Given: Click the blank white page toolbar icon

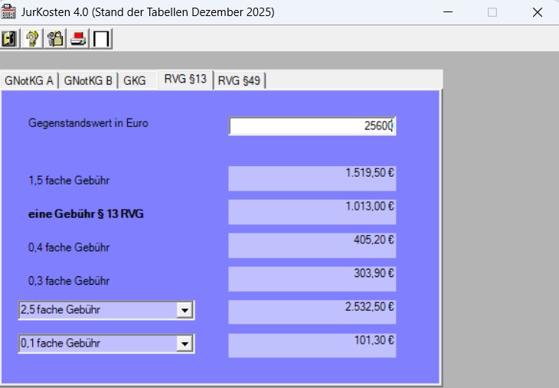Looking at the screenshot, I should click(x=101, y=38).
